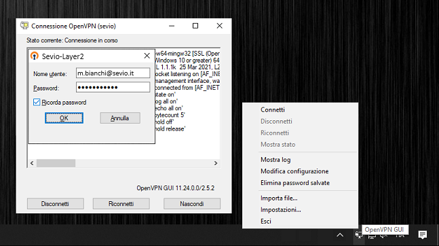439x246 pixels.
Task: Click the log's right scroll arrow
Action: (216, 163)
